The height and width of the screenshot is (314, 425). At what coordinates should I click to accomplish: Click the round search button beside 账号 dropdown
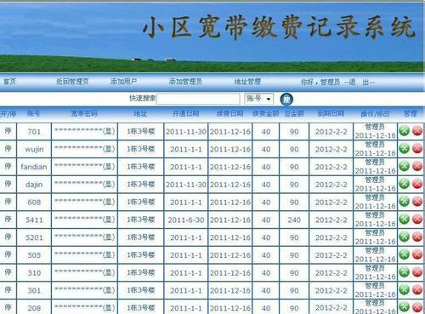286,100
